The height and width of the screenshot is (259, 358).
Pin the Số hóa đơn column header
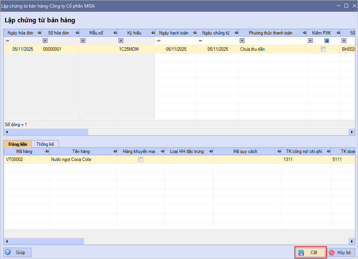pos(77,33)
